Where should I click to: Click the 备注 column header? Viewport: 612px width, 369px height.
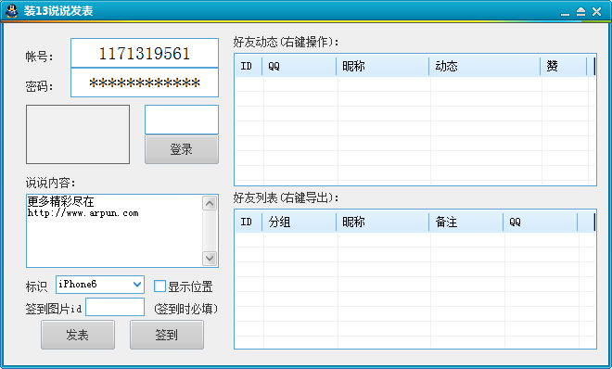pos(466,223)
